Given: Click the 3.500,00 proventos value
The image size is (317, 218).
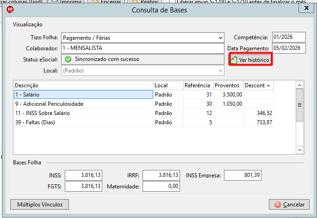Looking at the screenshot, I should [232, 95].
